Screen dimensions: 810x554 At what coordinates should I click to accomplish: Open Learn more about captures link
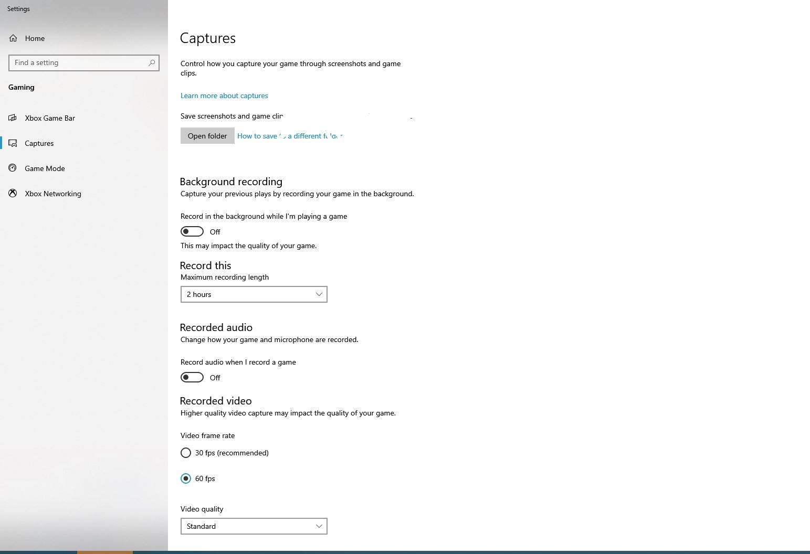pyautogui.click(x=224, y=95)
